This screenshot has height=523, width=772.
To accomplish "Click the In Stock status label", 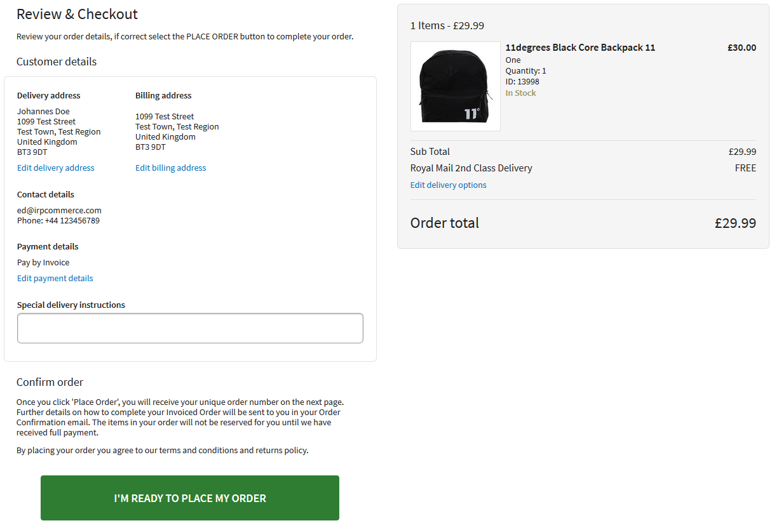I will pos(520,93).
